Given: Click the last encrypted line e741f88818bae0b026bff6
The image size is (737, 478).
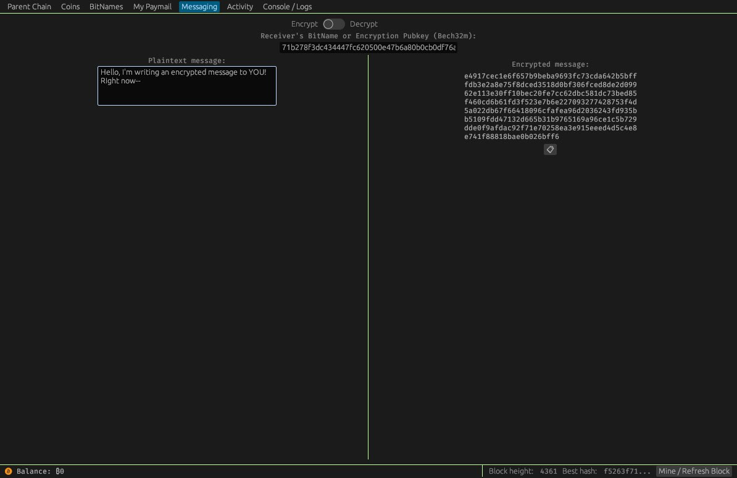Looking at the screenshot, I should (511, 136).
